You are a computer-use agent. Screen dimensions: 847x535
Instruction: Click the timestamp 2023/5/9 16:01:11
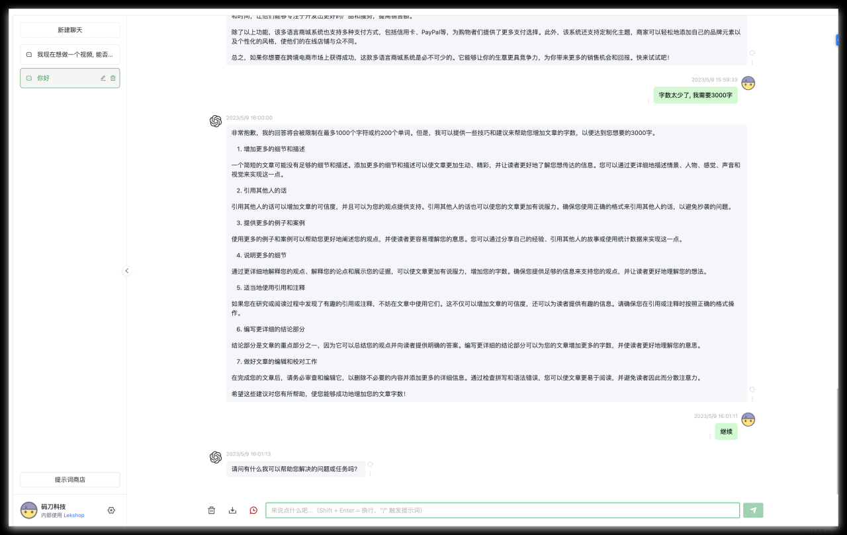point(716,416)
